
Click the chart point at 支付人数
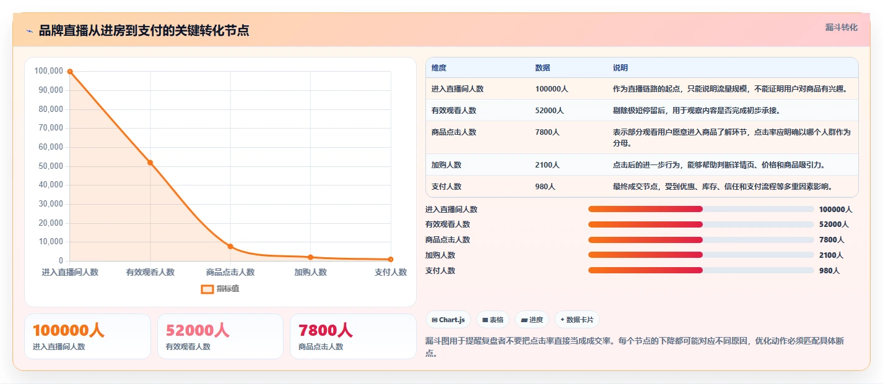391,259
